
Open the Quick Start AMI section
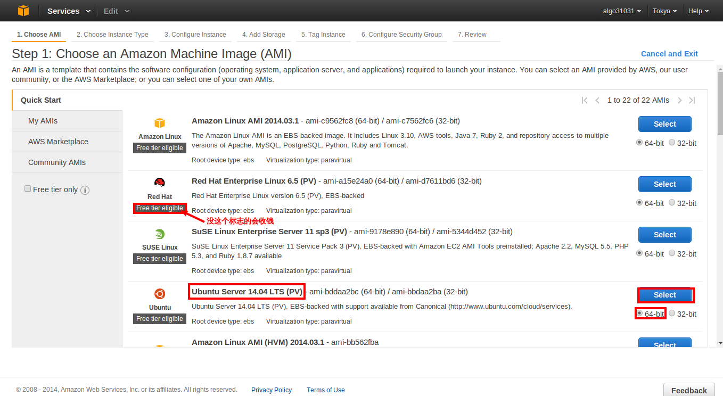tap(41, 100)
